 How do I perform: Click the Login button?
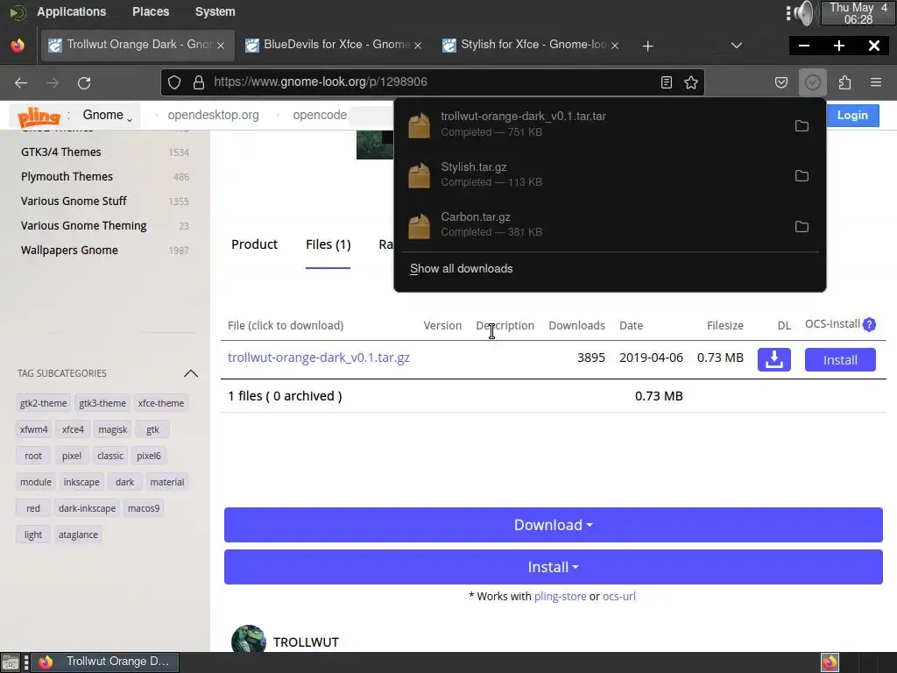tap(852, 115)
